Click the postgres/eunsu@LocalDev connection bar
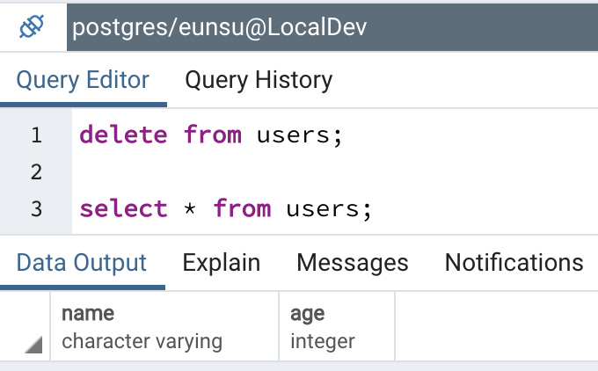 tap(332, 27)
